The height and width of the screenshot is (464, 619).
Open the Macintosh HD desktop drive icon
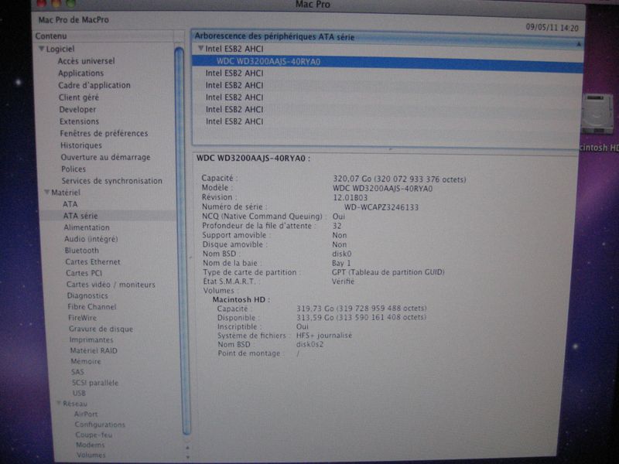click(597, 114)
